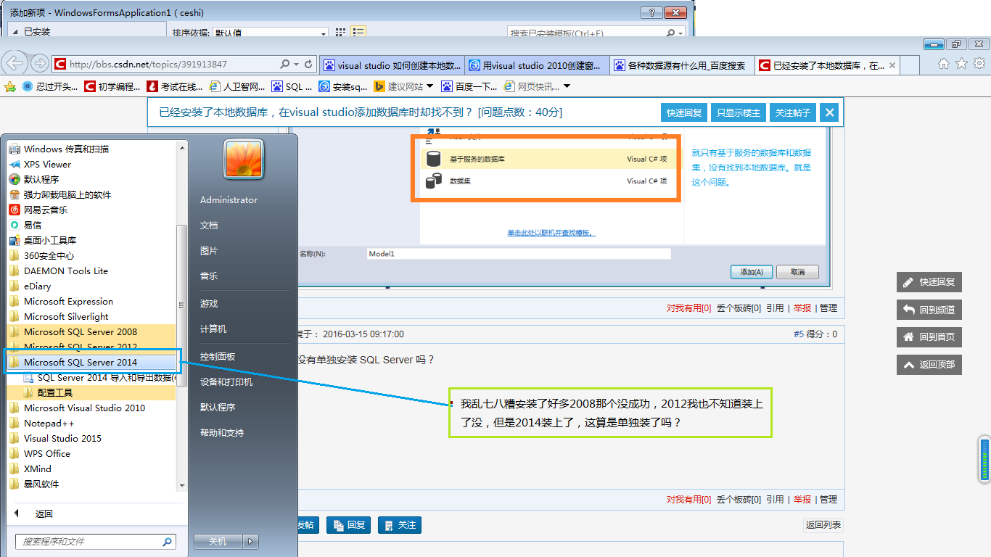Close the '已经安装了本地数据库' browser tab
The width and height of the screenshot is (991, 557).
click(892, 65)
